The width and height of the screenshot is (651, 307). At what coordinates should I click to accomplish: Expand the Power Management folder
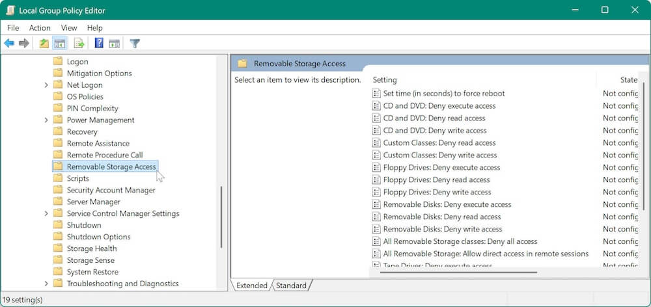pyautogui.click(x=46, y=120)
